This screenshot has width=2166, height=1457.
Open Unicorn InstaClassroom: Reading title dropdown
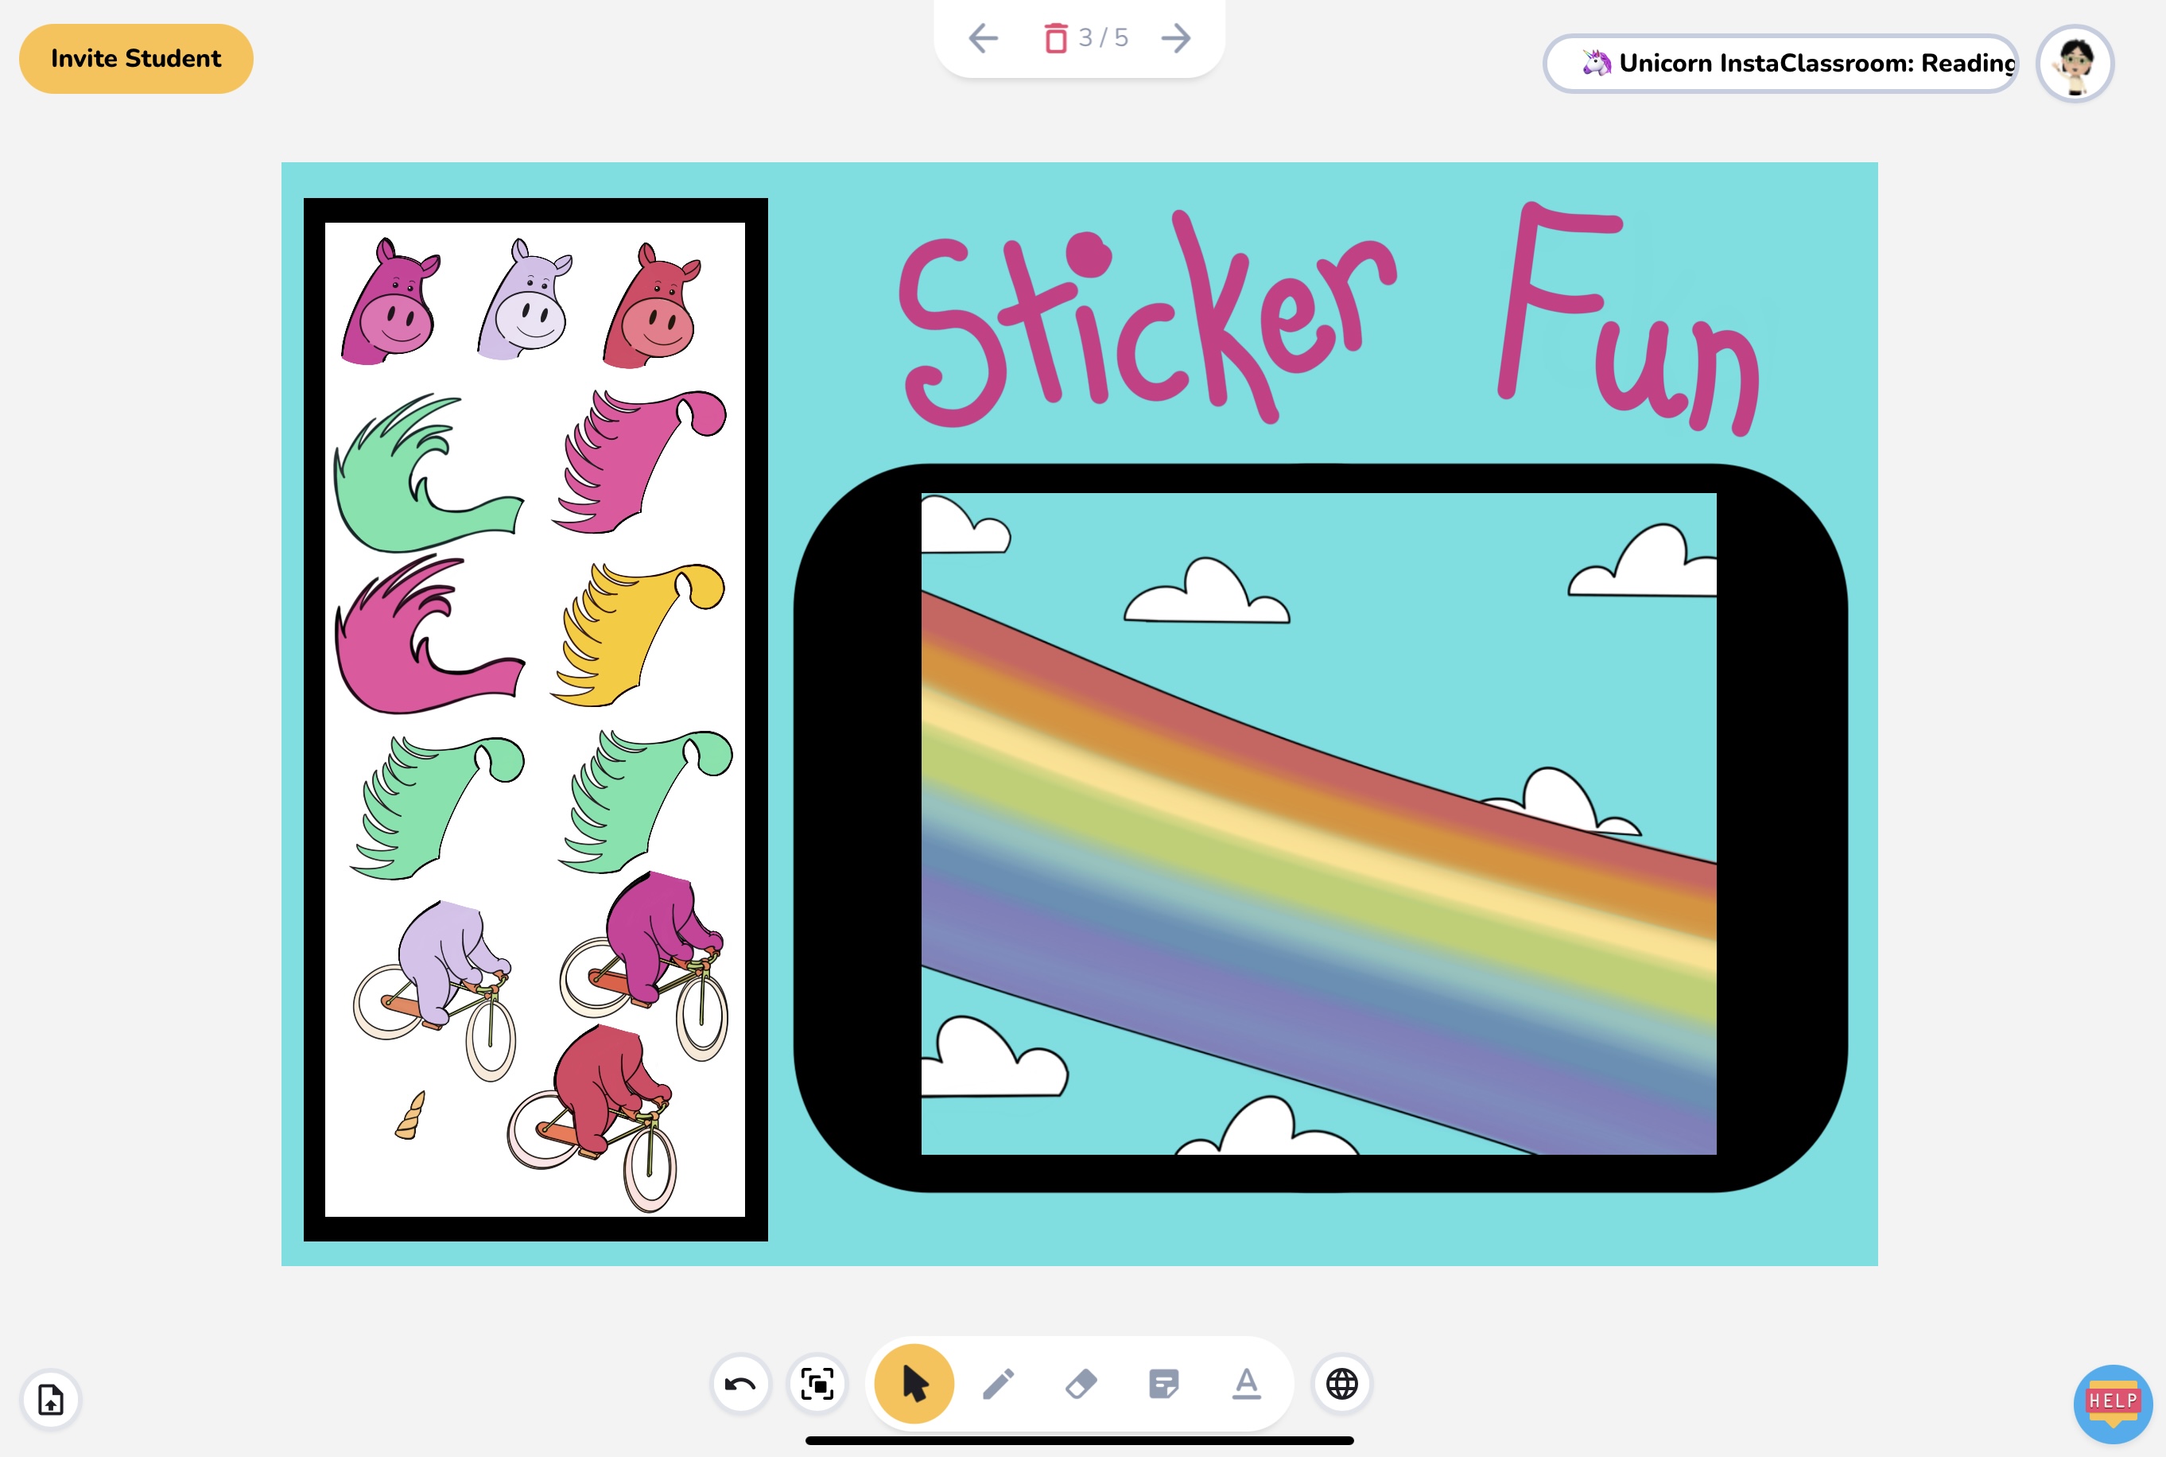click(x=1780, y=63)
